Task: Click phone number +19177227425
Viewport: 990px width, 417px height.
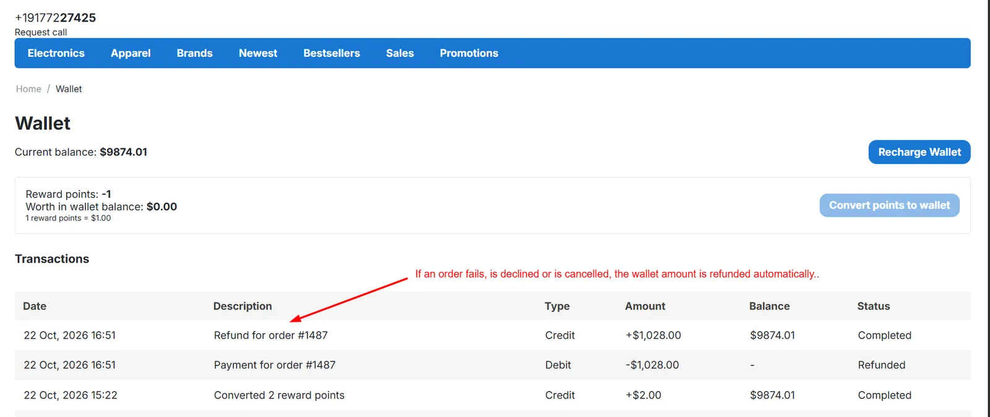Action: (x=55, y=17)
